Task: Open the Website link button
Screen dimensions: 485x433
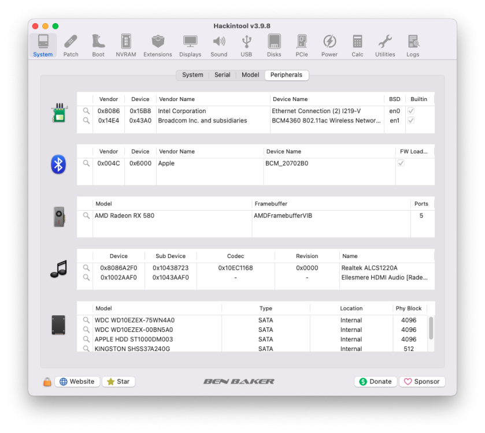Action: [77, 382]
